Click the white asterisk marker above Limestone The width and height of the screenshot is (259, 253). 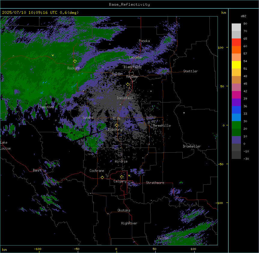click(x=46, y=104)
